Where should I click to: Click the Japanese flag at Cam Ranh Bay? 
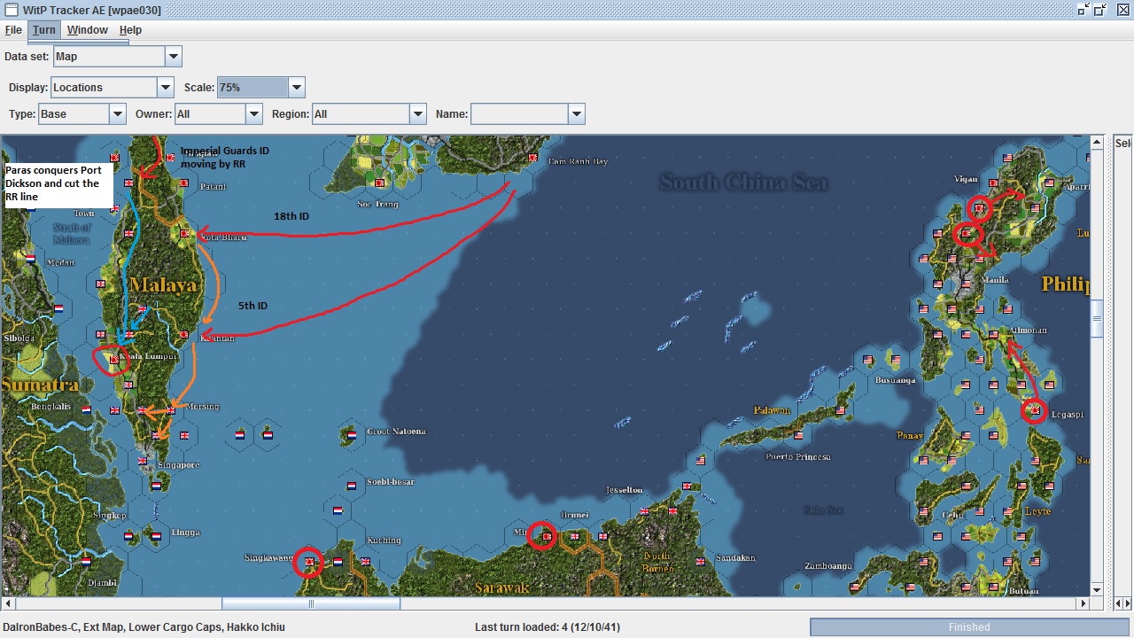[532, 158]
